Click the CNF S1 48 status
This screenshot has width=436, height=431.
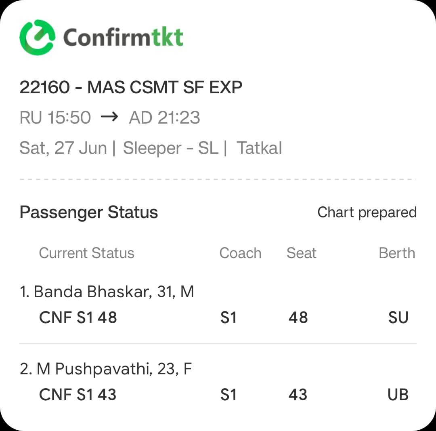[x=78, y=317]
